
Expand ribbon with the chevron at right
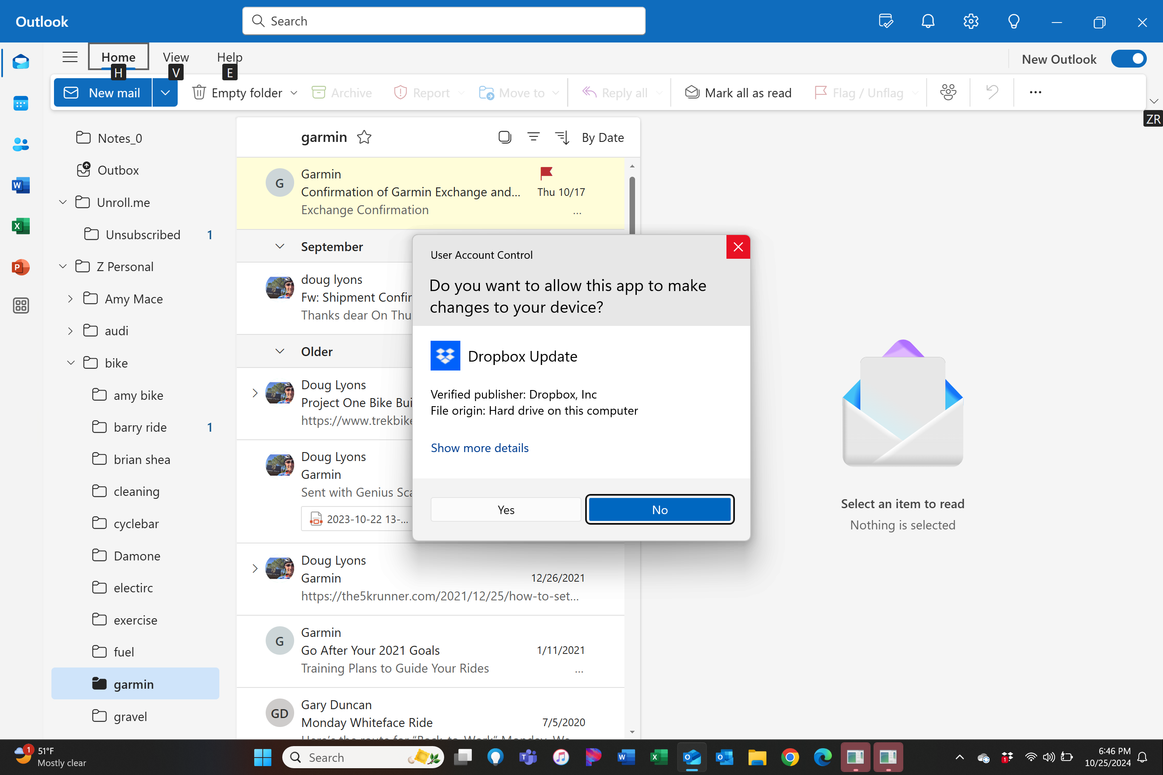[1154, 101]
